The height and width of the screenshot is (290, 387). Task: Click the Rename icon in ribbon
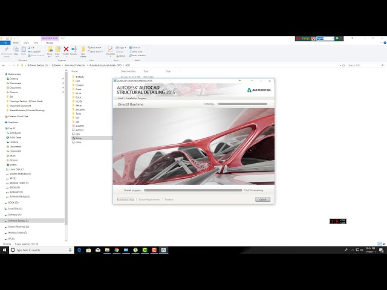(x=74, y=50)
